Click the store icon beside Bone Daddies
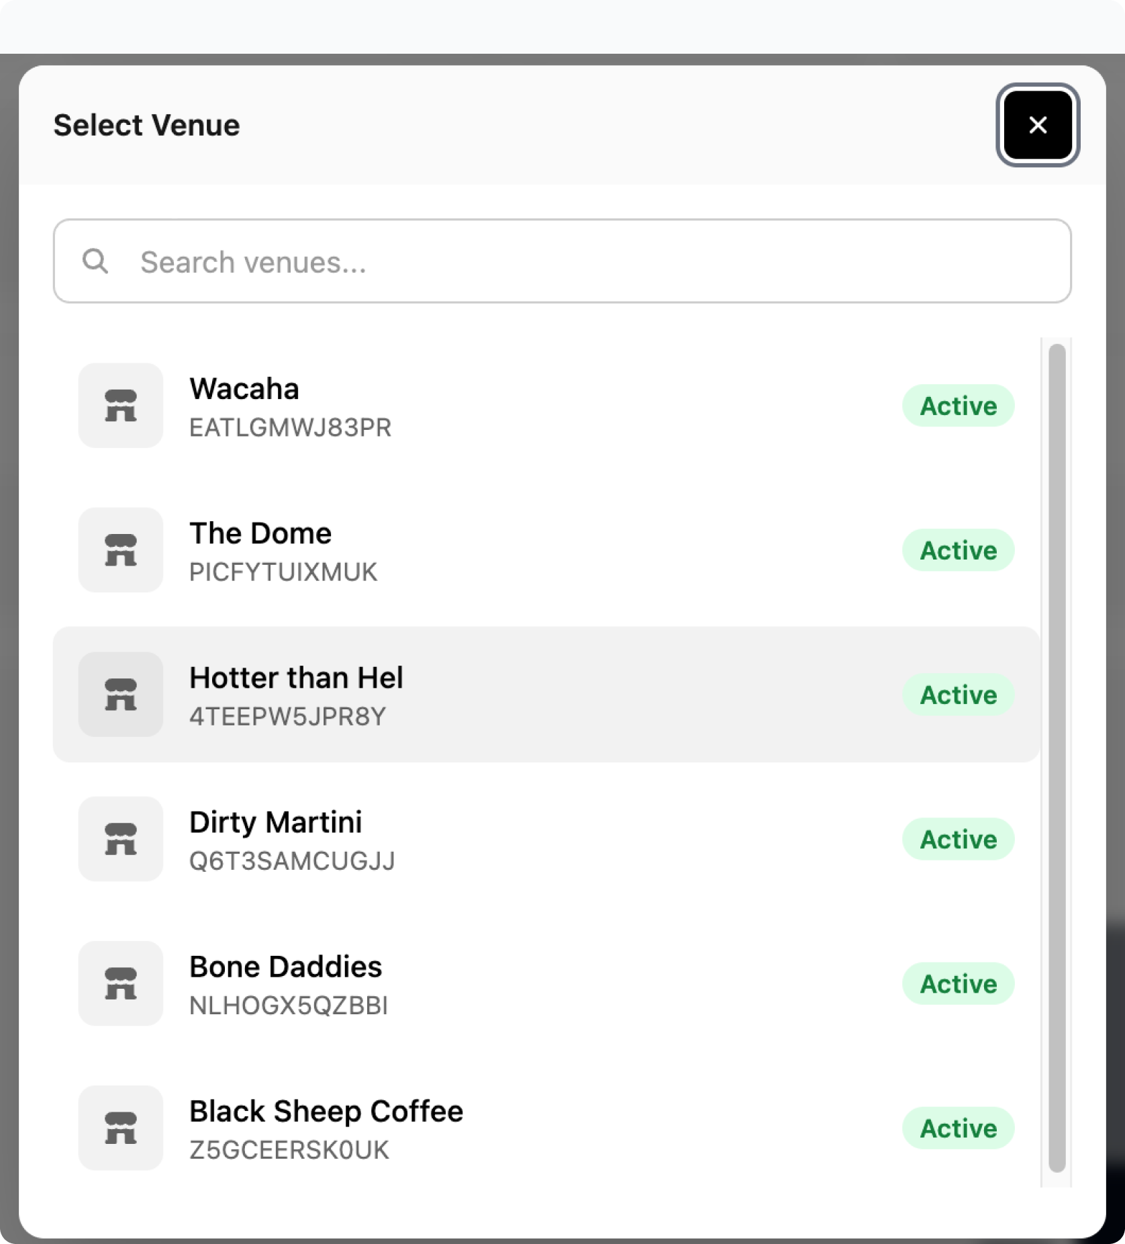 [x=121, y=983]
